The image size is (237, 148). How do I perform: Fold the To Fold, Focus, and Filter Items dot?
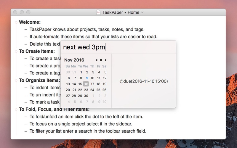coord(16,110)
